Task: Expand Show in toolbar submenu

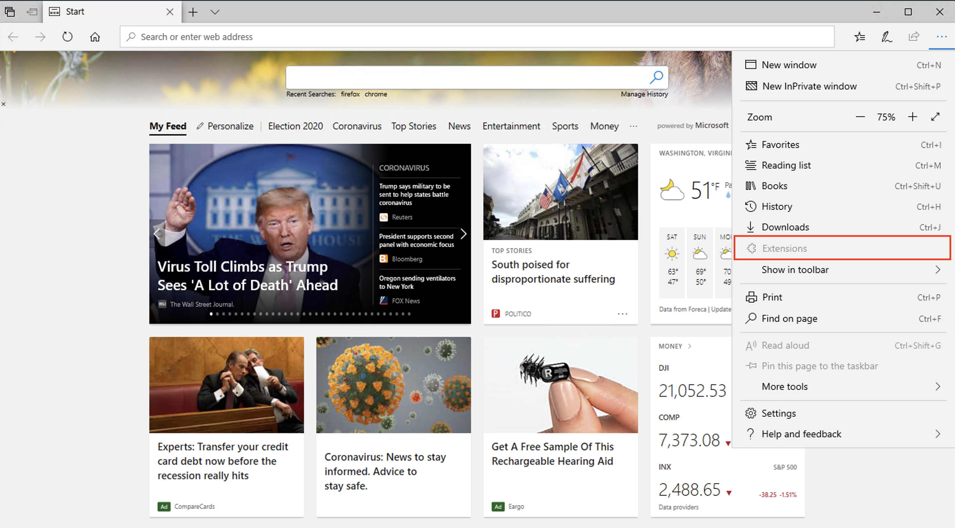Action: click(x=843, y=269)
